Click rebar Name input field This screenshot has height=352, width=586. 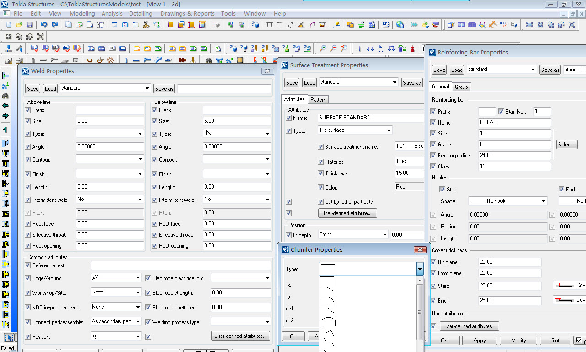click(x=515, y=123)
